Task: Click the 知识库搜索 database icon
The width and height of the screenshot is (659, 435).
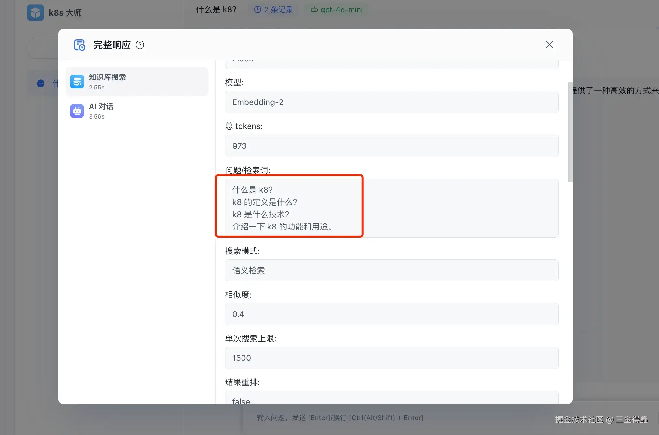Action: pos(77,82)
